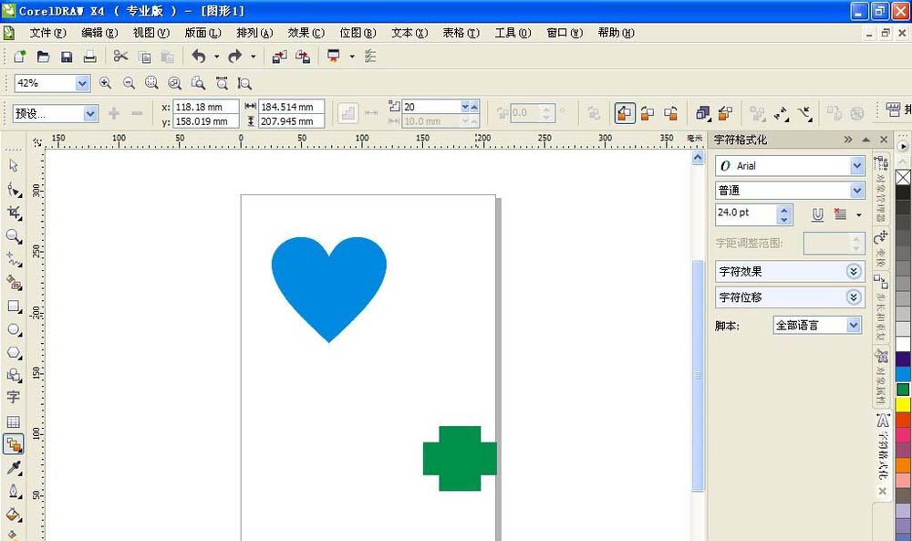912x541 pixels.
Task: Open the zoom level 42% dropdown
Action: point(82,83)
